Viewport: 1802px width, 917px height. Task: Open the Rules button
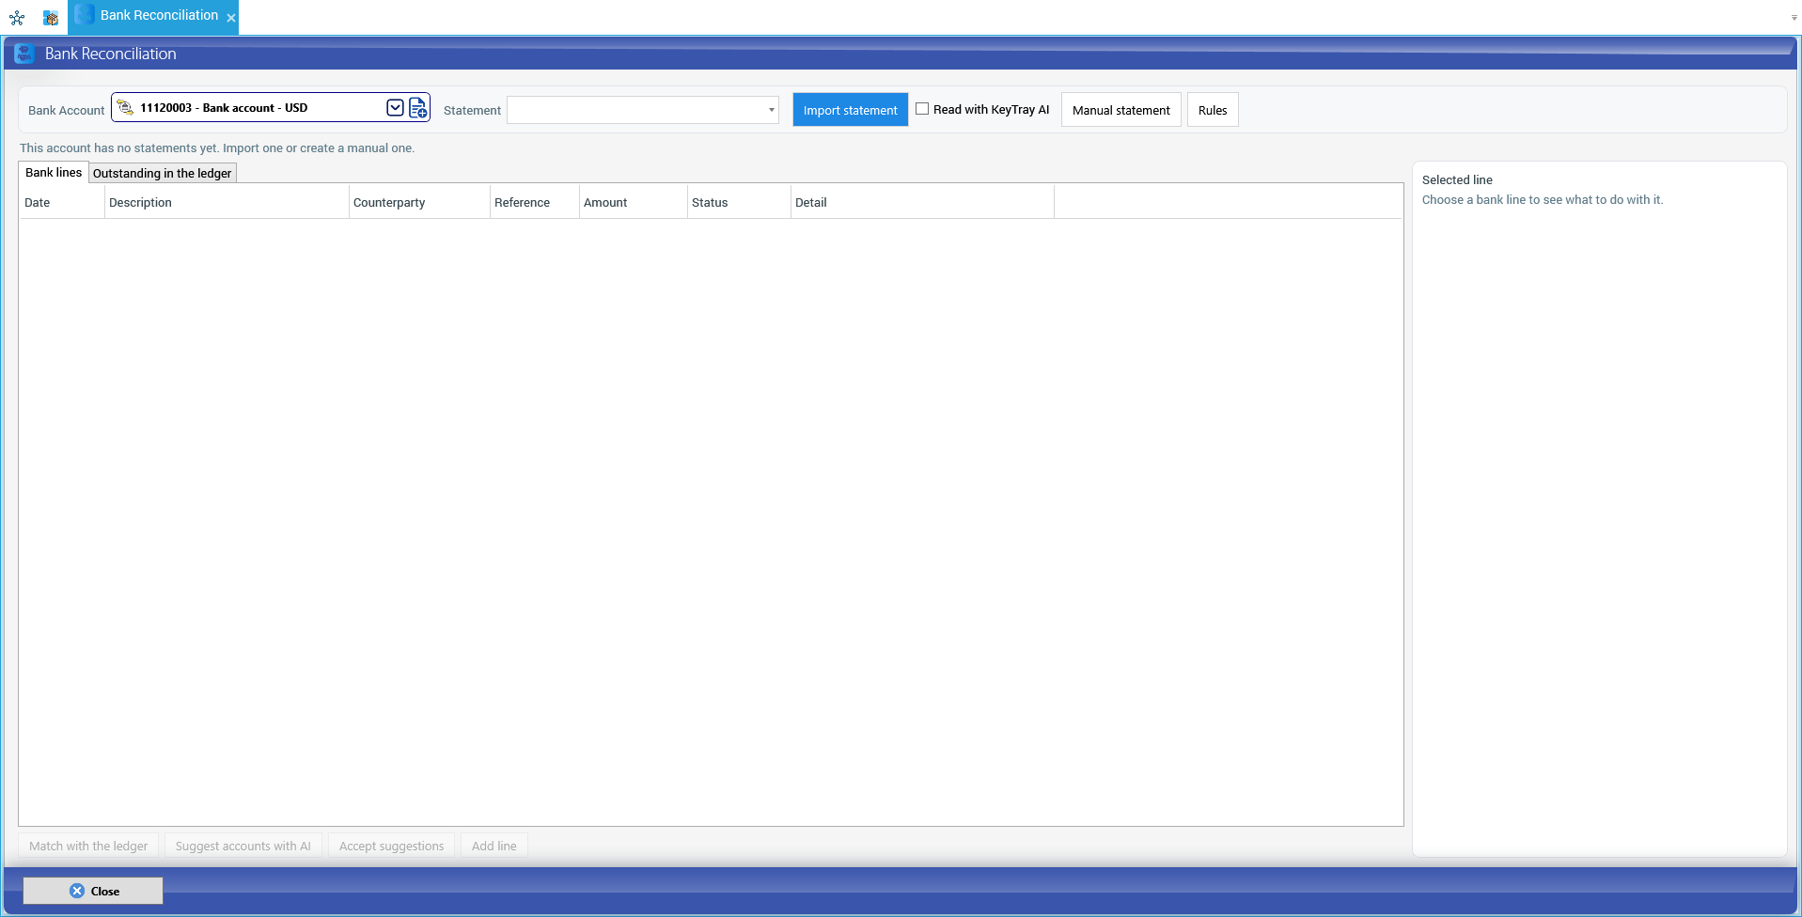(x=1213, y=110)
